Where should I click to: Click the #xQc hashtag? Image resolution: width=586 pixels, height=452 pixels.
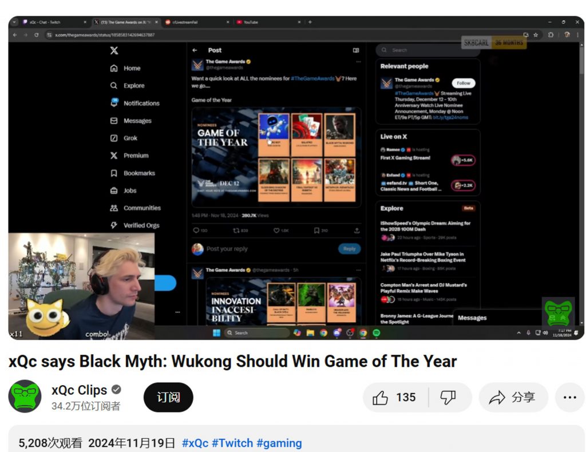point(195,443)
